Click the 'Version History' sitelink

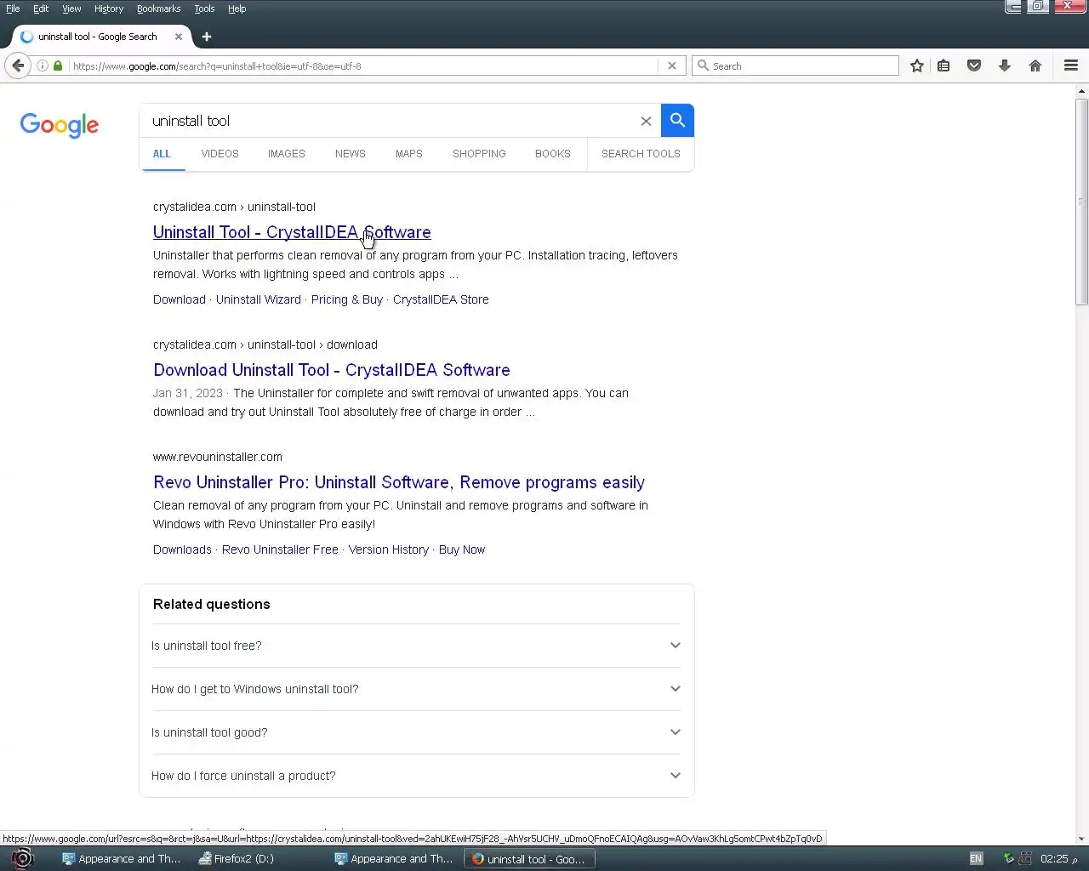pyautogui.click(x=389, y=549)
